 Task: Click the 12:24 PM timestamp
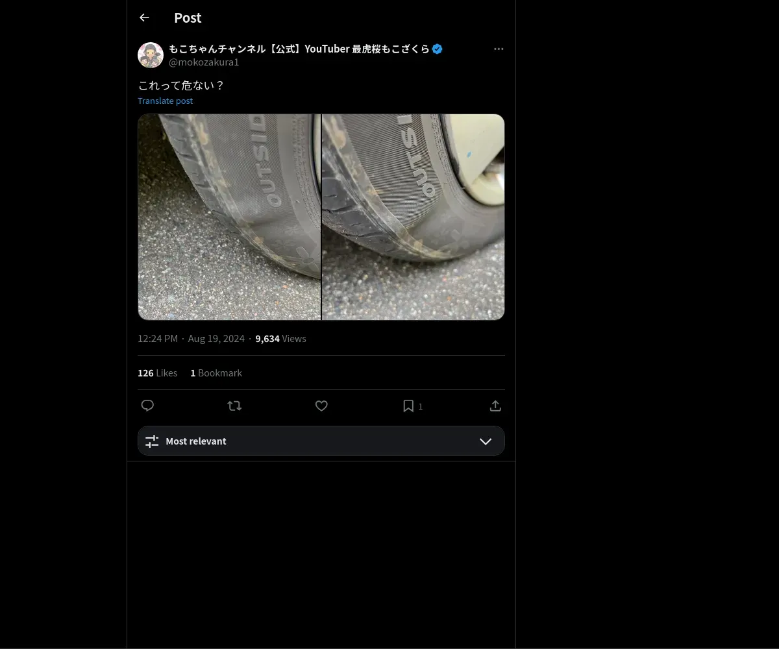coord(158,339)
